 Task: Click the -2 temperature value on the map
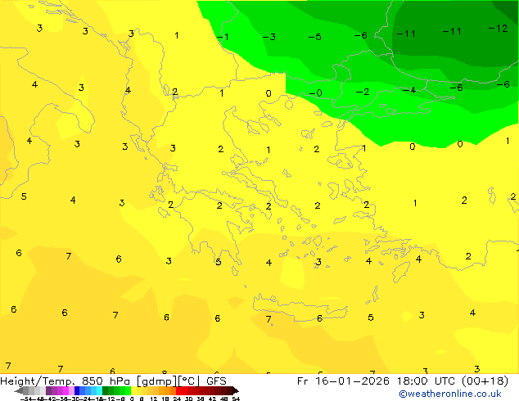[x=363, y=92]
